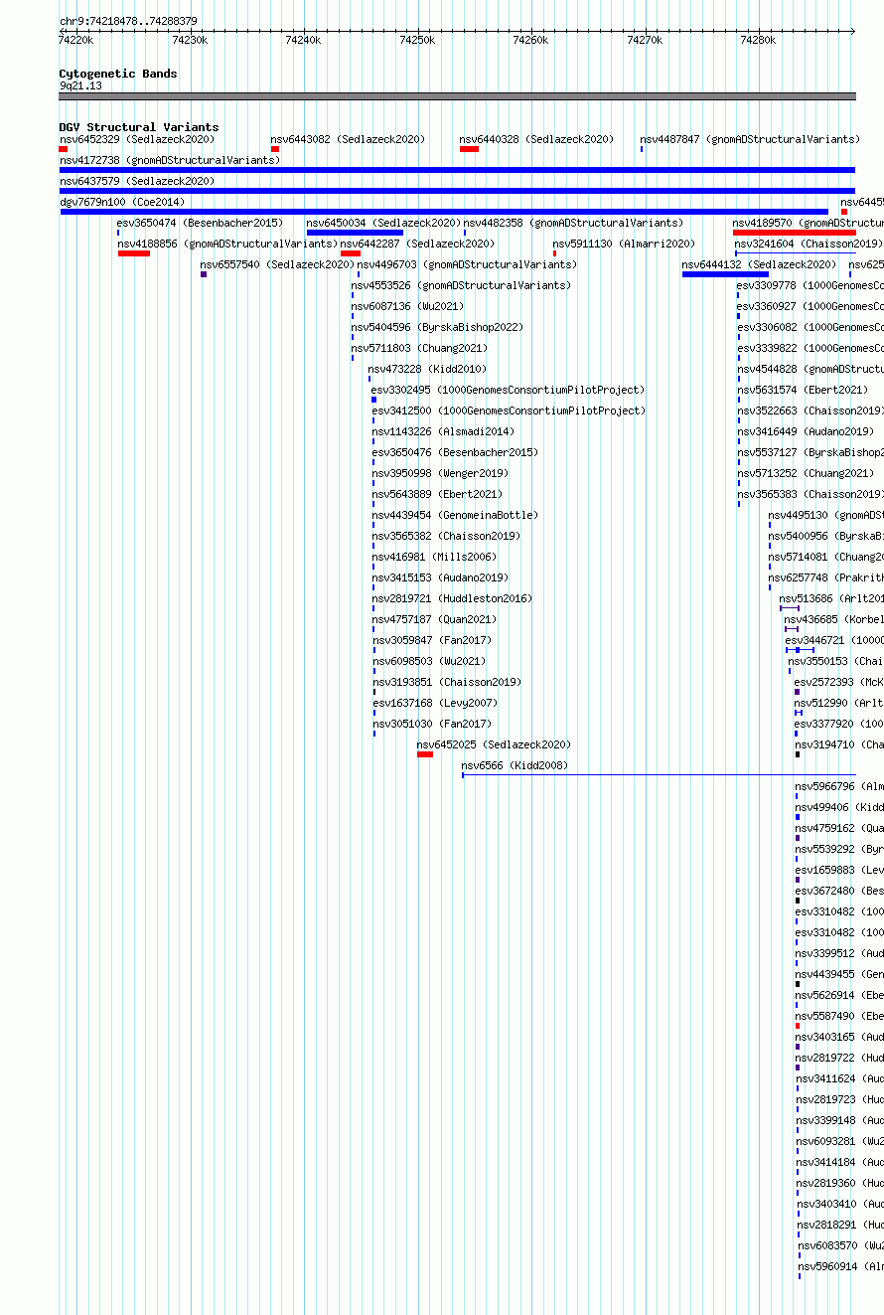Screen dimensions: 884x1315
Task: Open the esv3650476 (Besenbacher2015) label
Action: tap(455, 452)
